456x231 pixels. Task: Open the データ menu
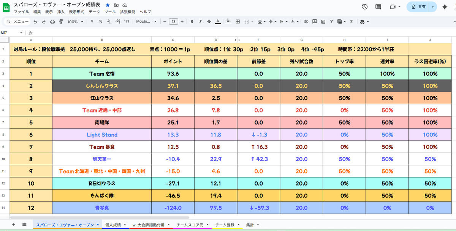(x=93, y=12)
